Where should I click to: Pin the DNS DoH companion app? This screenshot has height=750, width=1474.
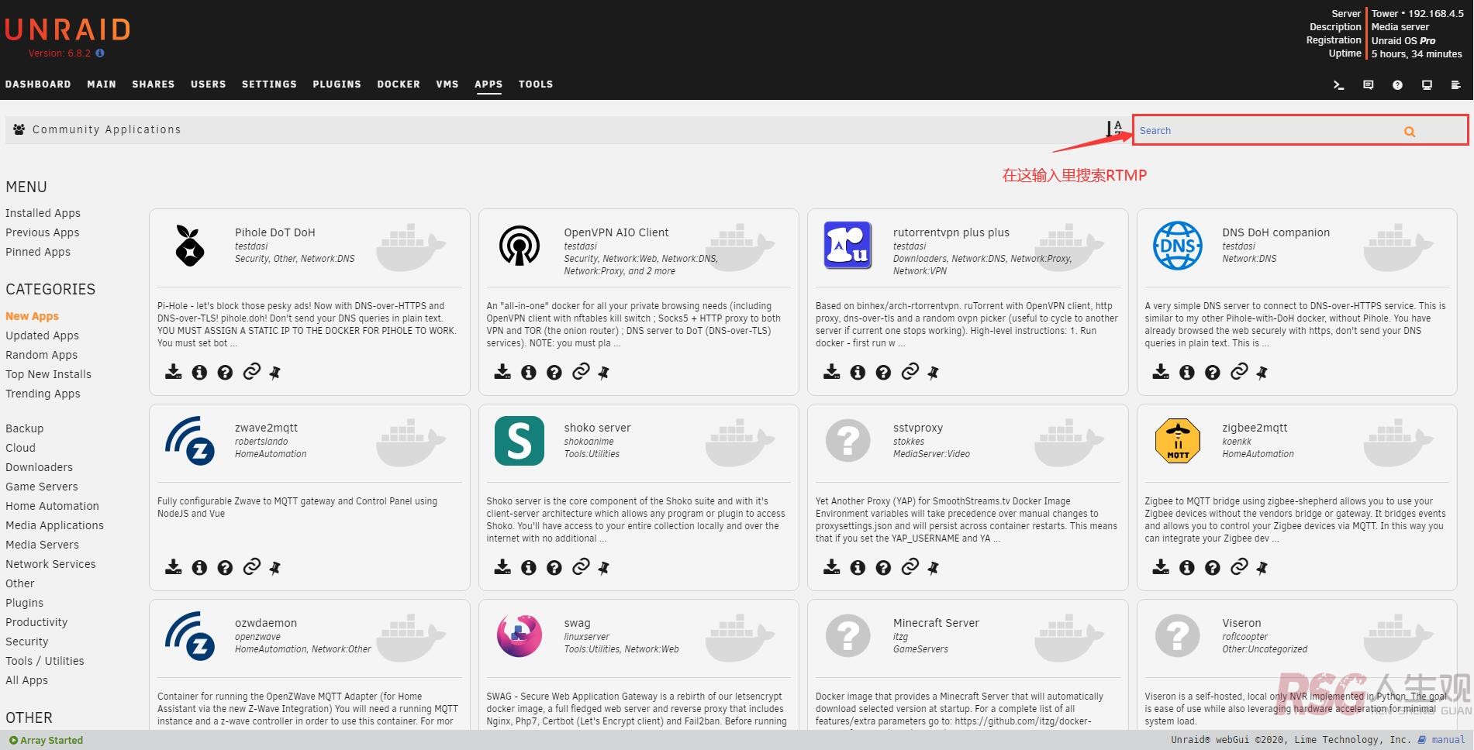(x=1262, y=373)
